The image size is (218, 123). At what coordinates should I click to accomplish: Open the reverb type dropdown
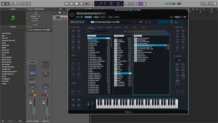pyautogui.click(x=180, y=60)
